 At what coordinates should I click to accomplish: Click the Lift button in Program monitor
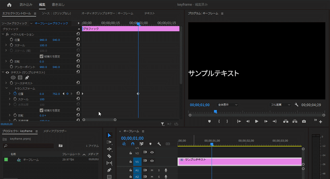(x=286, y=121)
